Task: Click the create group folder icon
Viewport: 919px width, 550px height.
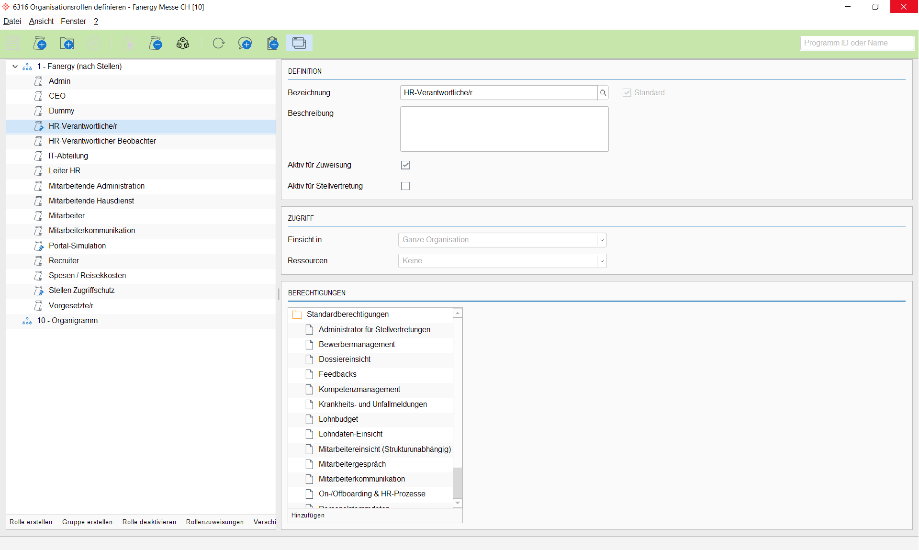Action: [67, 43]
